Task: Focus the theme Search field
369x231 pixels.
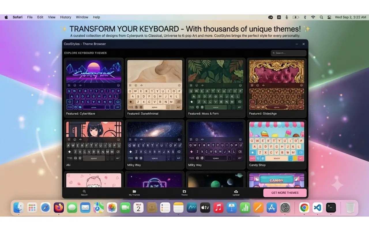Action: (x=289, y=53)
